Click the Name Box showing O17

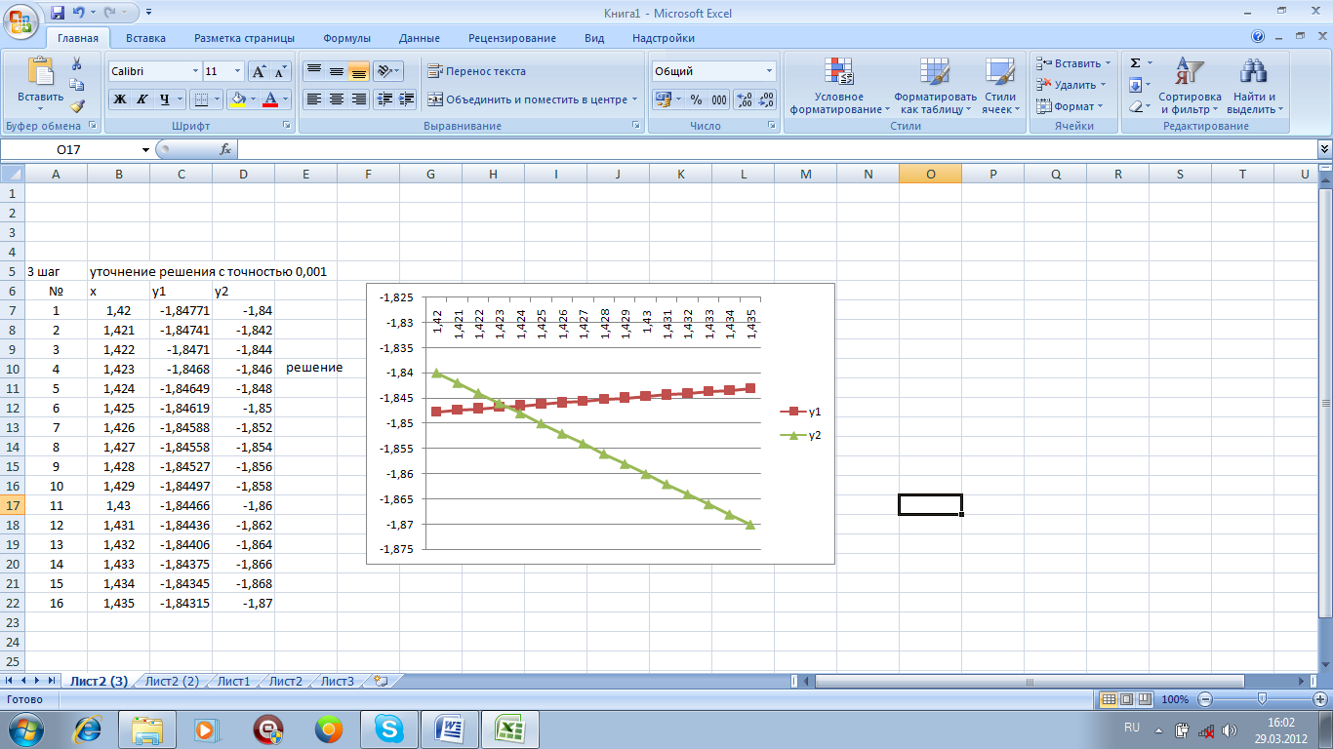tap(78, 149)
